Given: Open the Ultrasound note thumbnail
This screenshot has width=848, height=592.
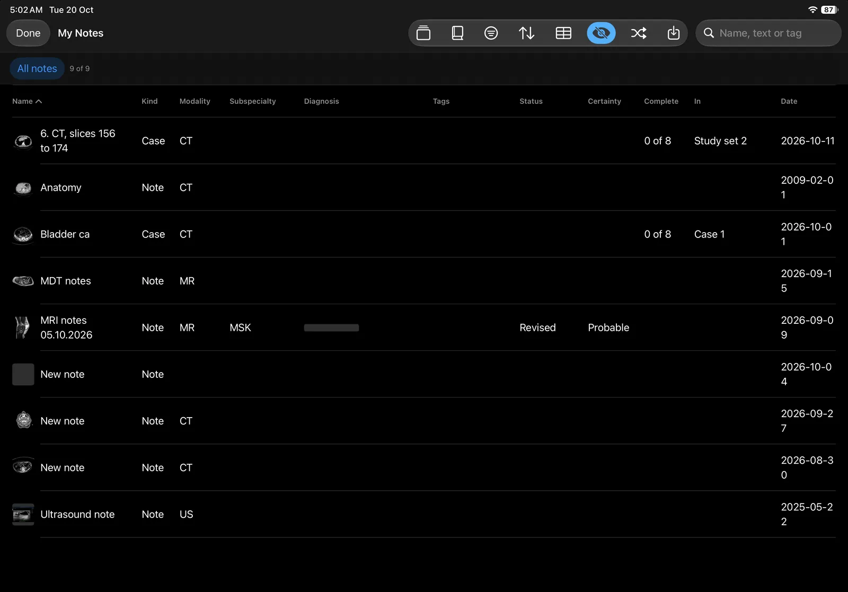Looking at the screenshot, I should (23, 514).
